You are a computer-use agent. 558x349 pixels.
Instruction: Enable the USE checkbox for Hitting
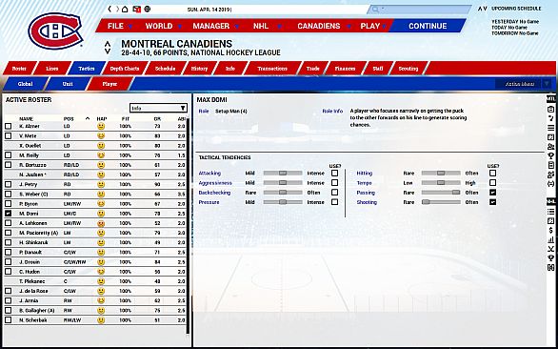492,173
